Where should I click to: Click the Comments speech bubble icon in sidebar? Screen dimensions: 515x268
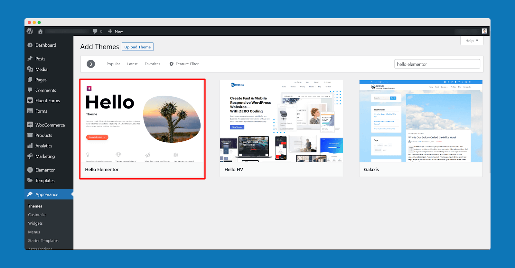pyautogui.click(x=30, y=90)
